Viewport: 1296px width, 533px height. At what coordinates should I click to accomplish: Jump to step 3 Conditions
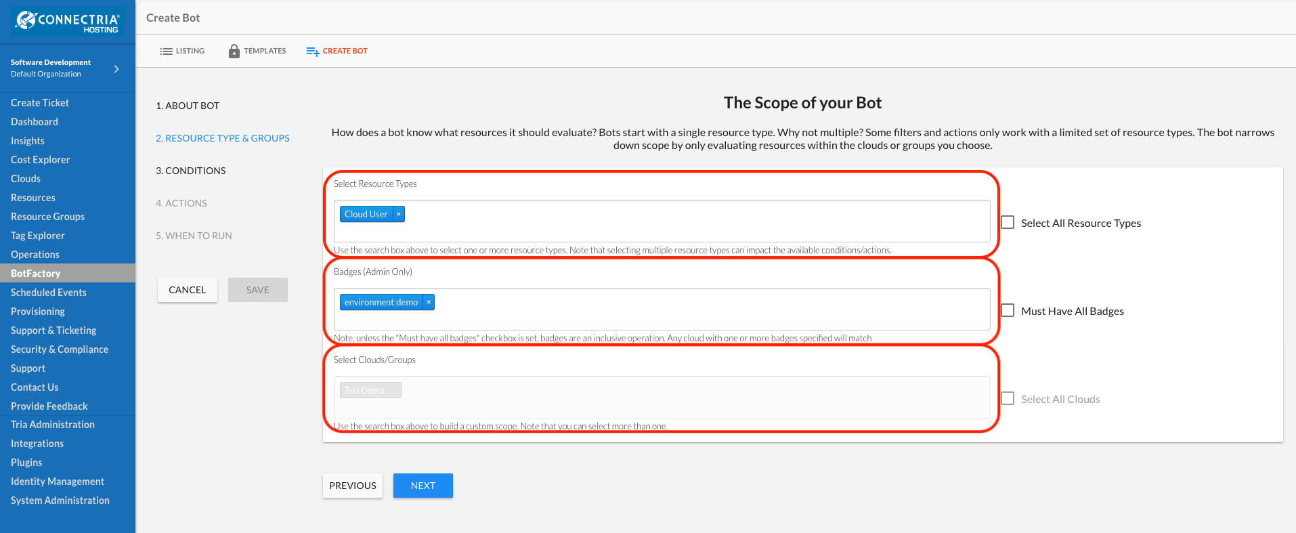(191, 171)
